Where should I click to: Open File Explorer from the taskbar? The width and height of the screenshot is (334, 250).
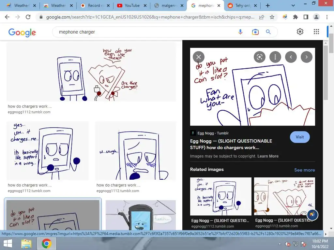tap(26, 243)
